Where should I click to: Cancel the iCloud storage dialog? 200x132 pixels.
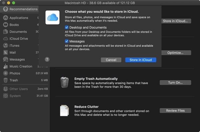click(111, 60)
